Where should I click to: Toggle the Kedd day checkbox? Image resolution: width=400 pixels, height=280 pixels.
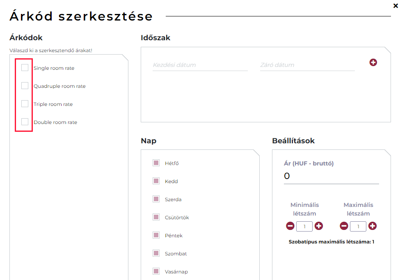coord(156,181)
